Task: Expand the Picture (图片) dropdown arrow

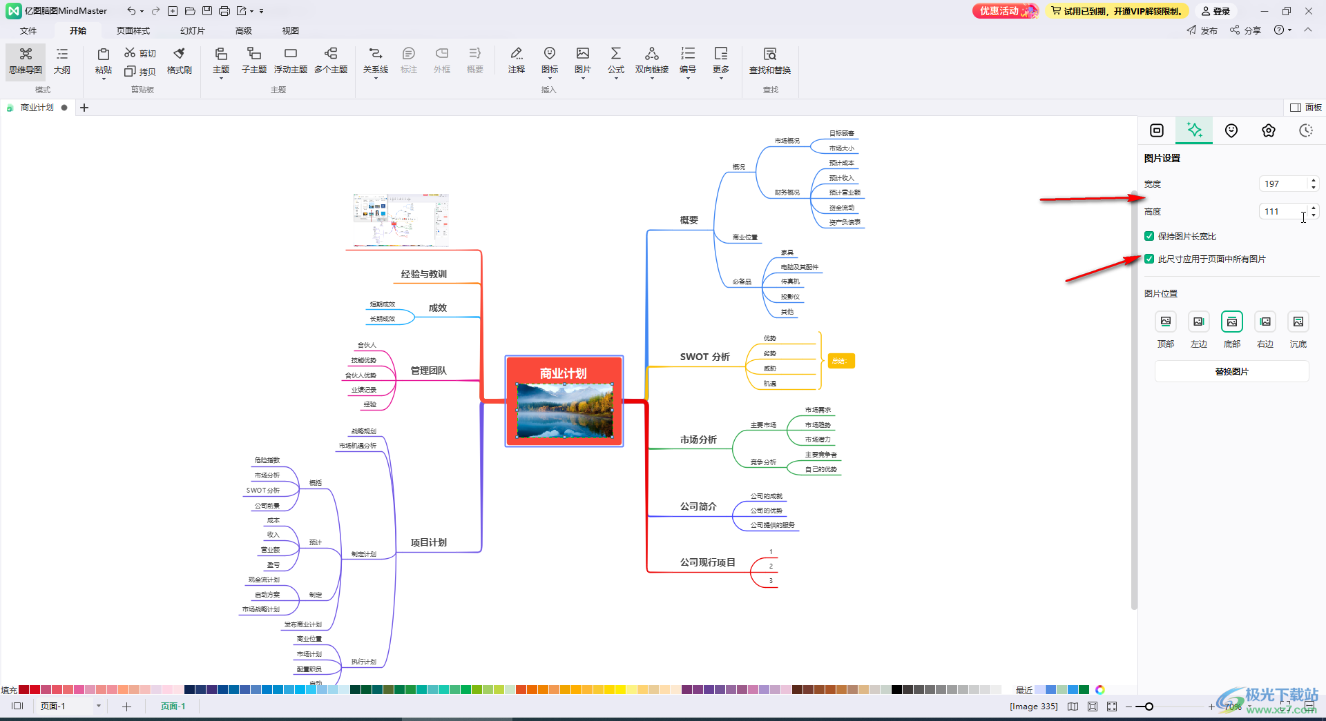Action: [583, 79]
